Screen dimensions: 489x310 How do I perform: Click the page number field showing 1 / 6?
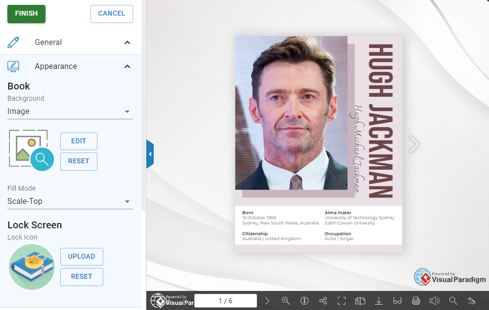coord(226,301)
